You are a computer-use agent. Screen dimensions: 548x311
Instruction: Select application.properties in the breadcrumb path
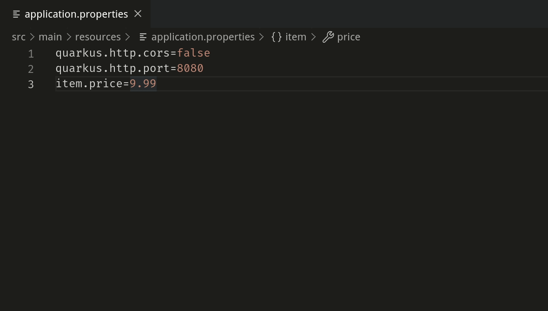click(x=203, y=37)
